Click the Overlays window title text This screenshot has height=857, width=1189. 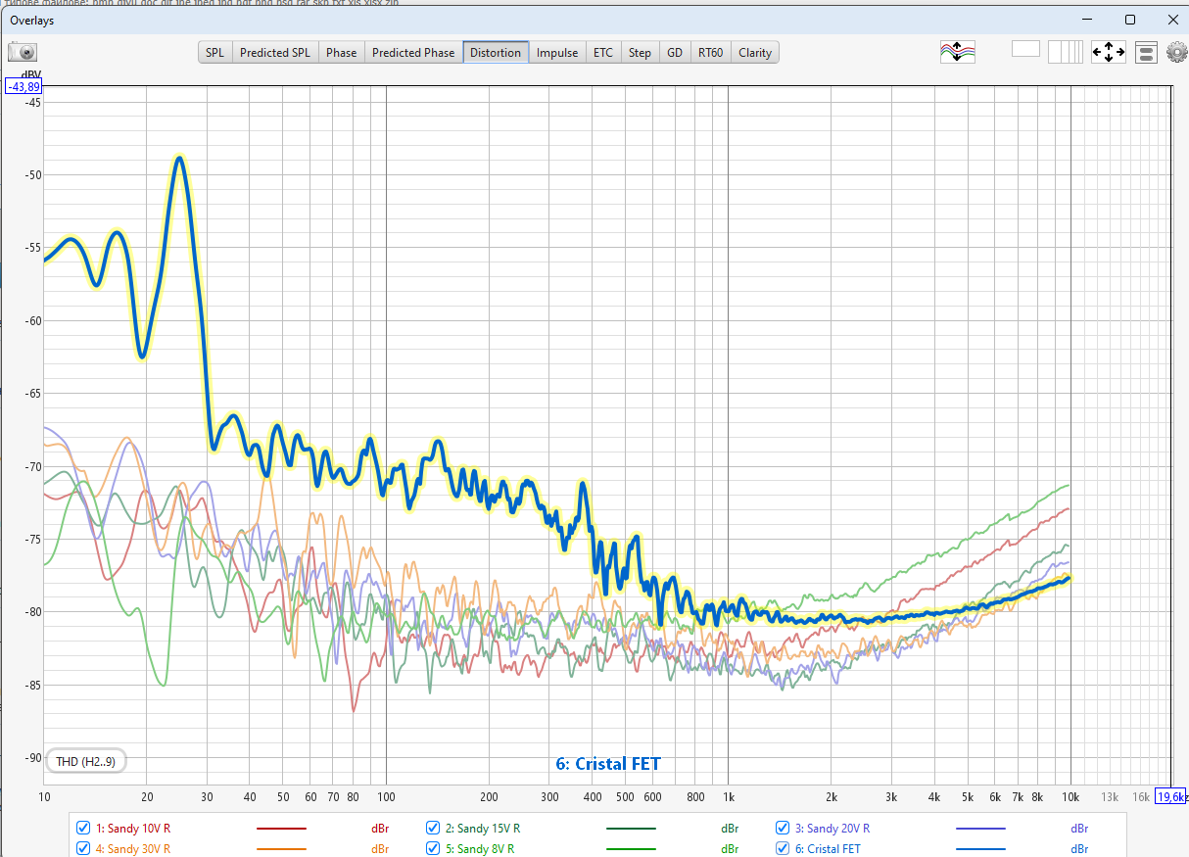32,20
